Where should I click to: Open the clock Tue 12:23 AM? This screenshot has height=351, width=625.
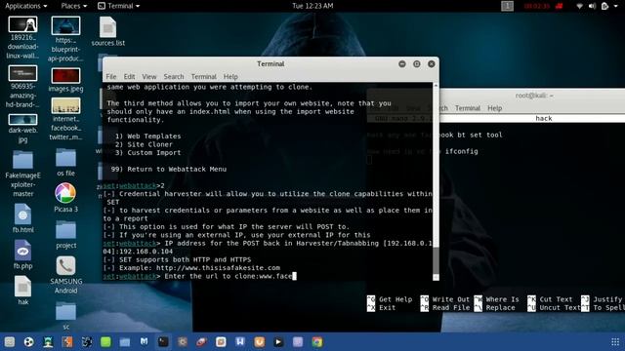point(312,6)
